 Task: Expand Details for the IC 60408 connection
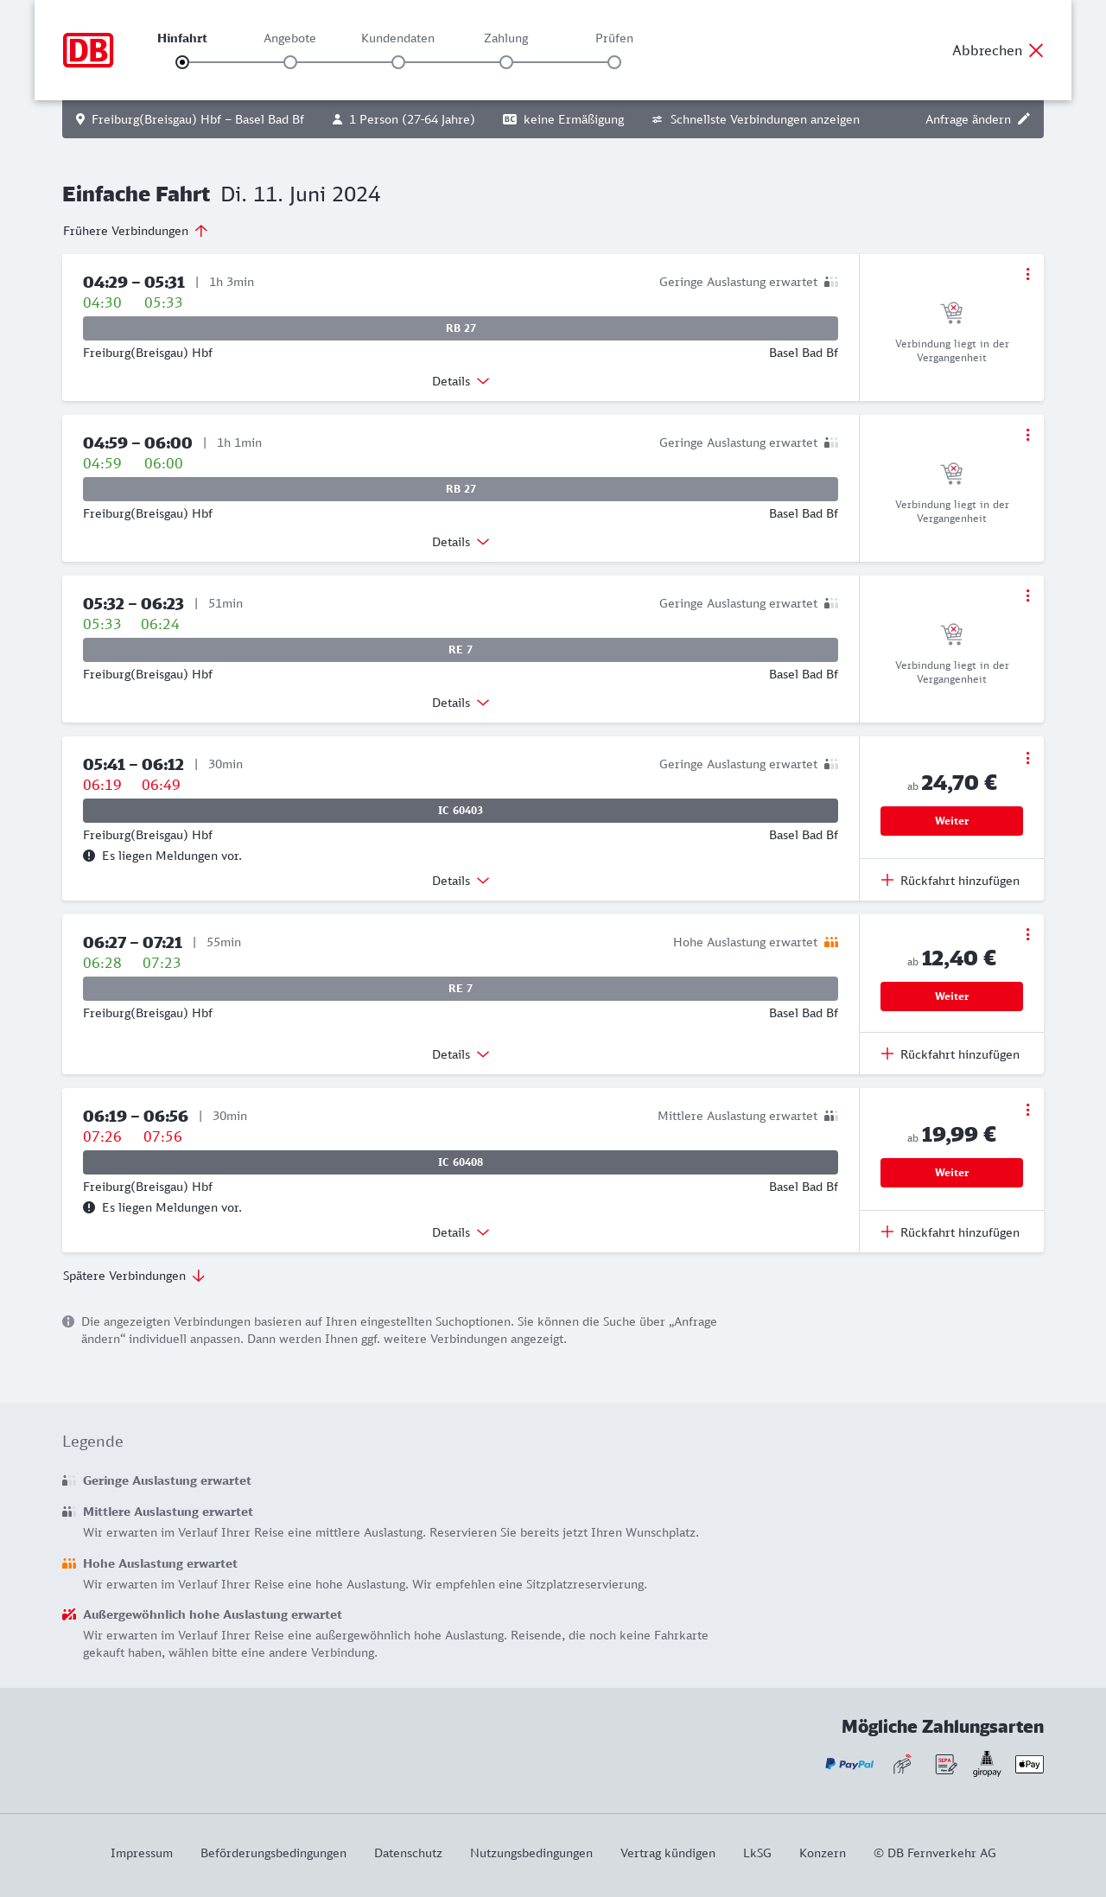[461, 1232]
